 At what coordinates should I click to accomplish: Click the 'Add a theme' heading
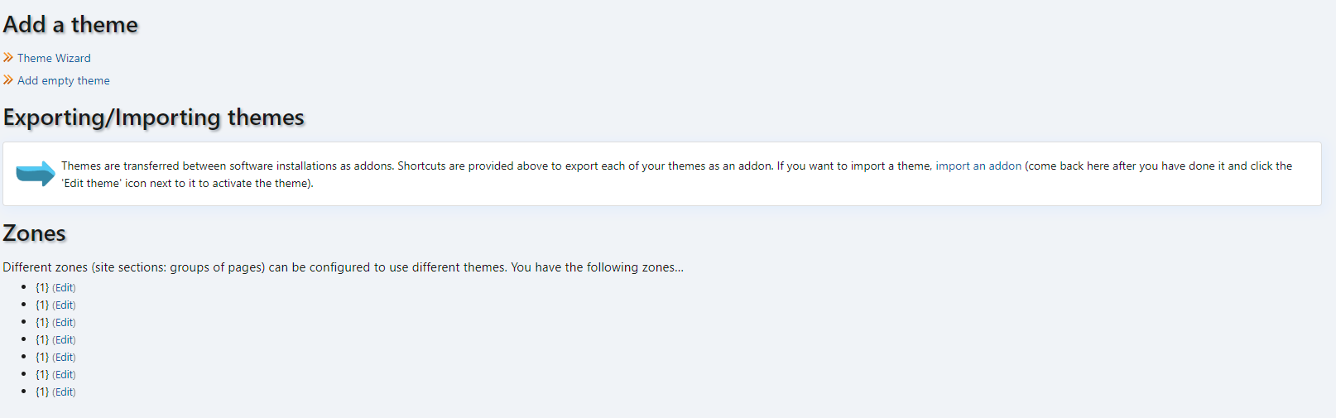pyautogui.click(x=70, y=25)
